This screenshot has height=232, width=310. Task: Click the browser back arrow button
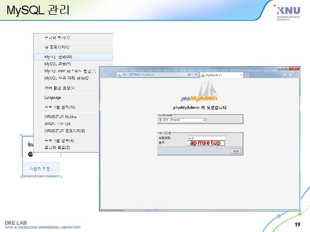(x=105, y=75)
